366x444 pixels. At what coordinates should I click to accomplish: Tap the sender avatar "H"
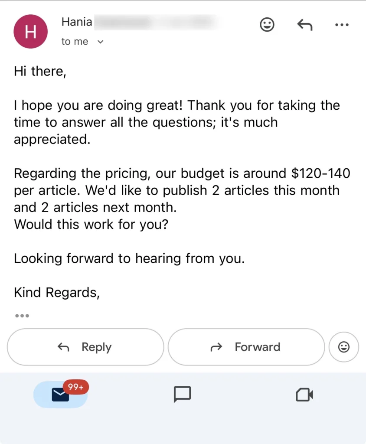pyautogui.click(x=30, y=32)
